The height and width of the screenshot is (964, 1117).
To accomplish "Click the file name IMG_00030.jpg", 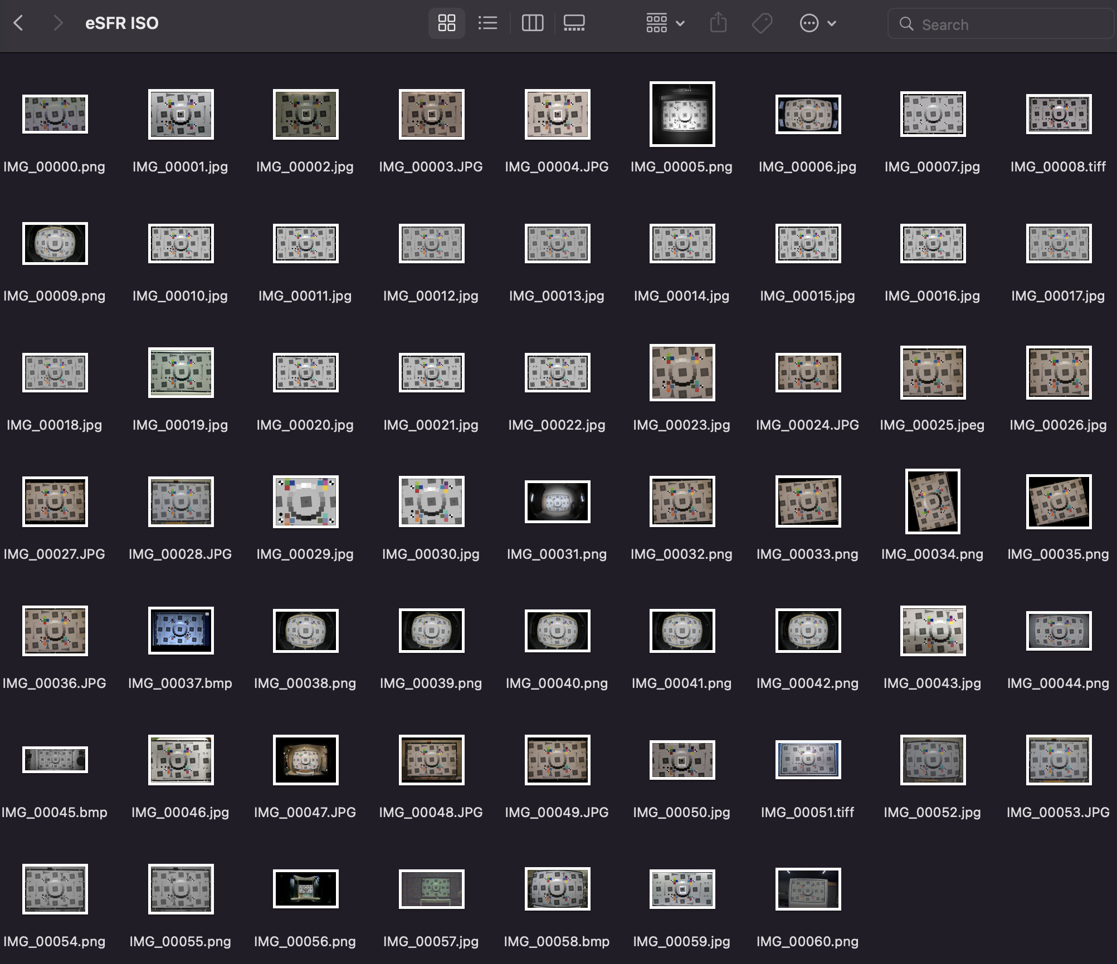I will coord(431,554).
